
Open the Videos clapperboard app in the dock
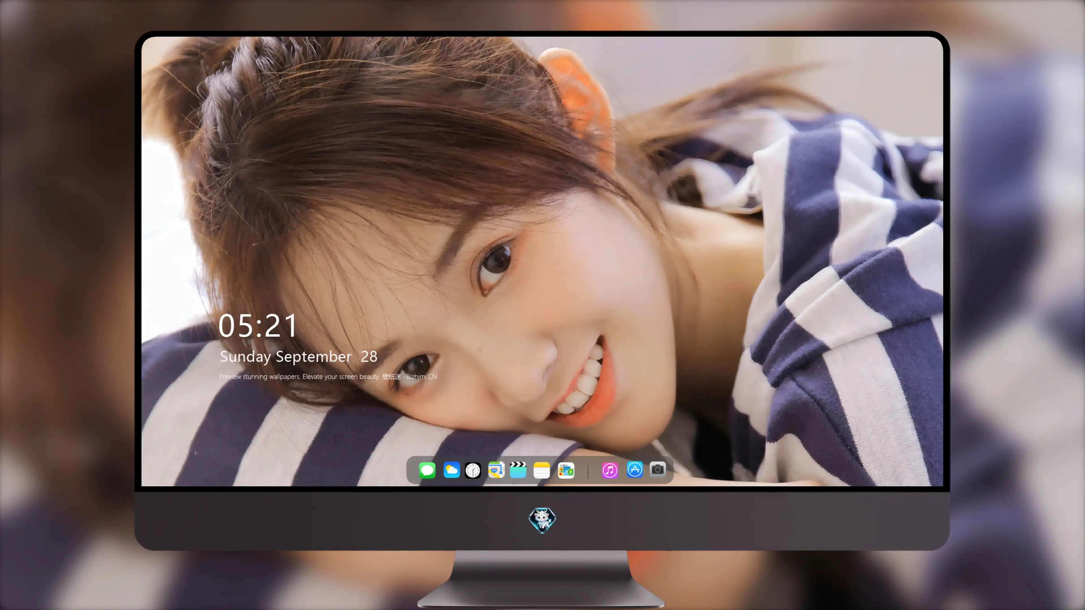click(518, 470)
